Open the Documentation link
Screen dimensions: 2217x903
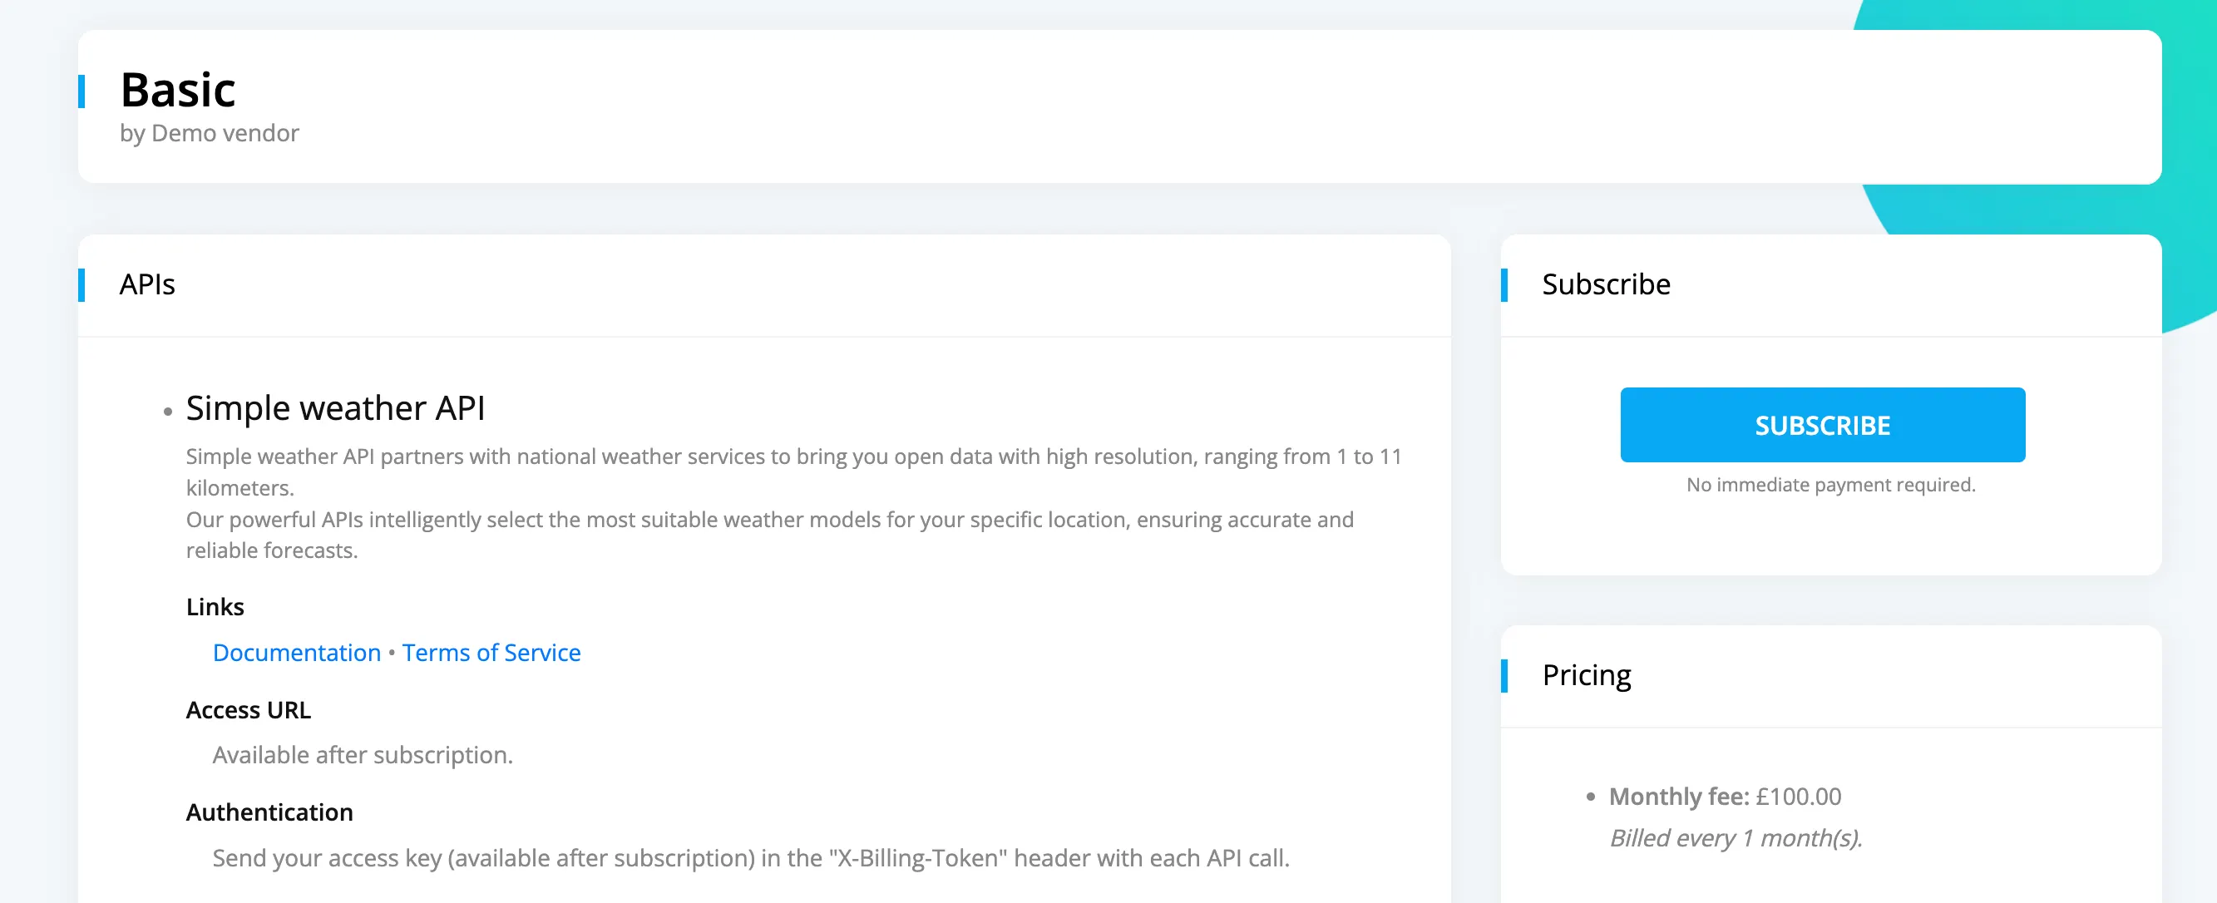296,653
